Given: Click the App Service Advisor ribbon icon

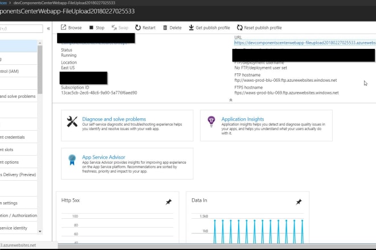Looking at the screenshot, I should click(72, 160).
